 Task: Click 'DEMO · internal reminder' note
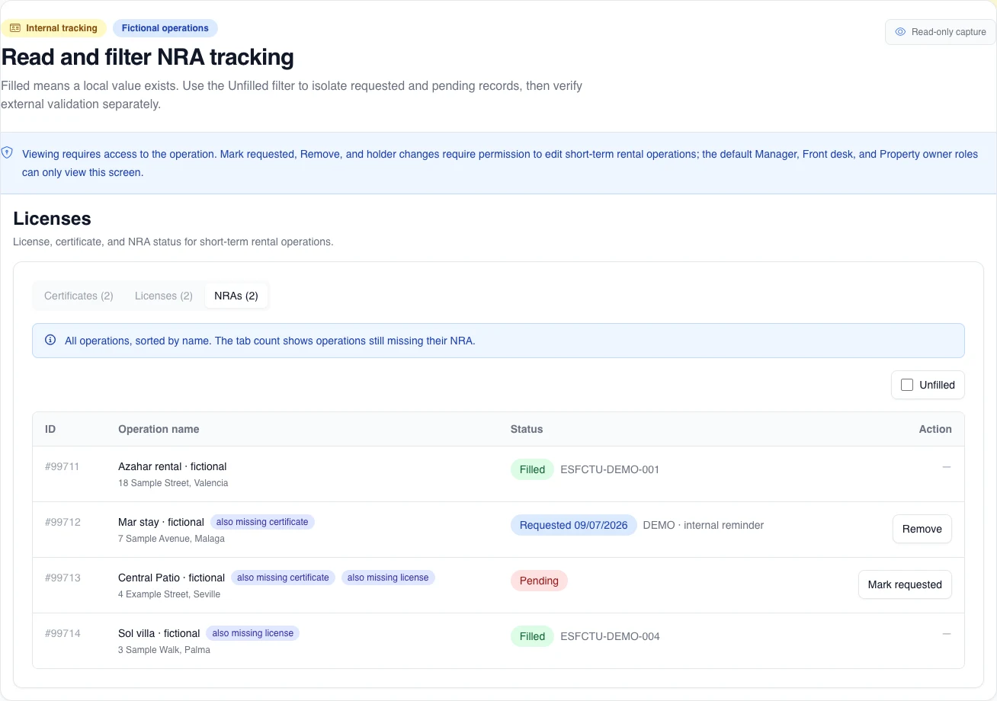coord(704,525)
